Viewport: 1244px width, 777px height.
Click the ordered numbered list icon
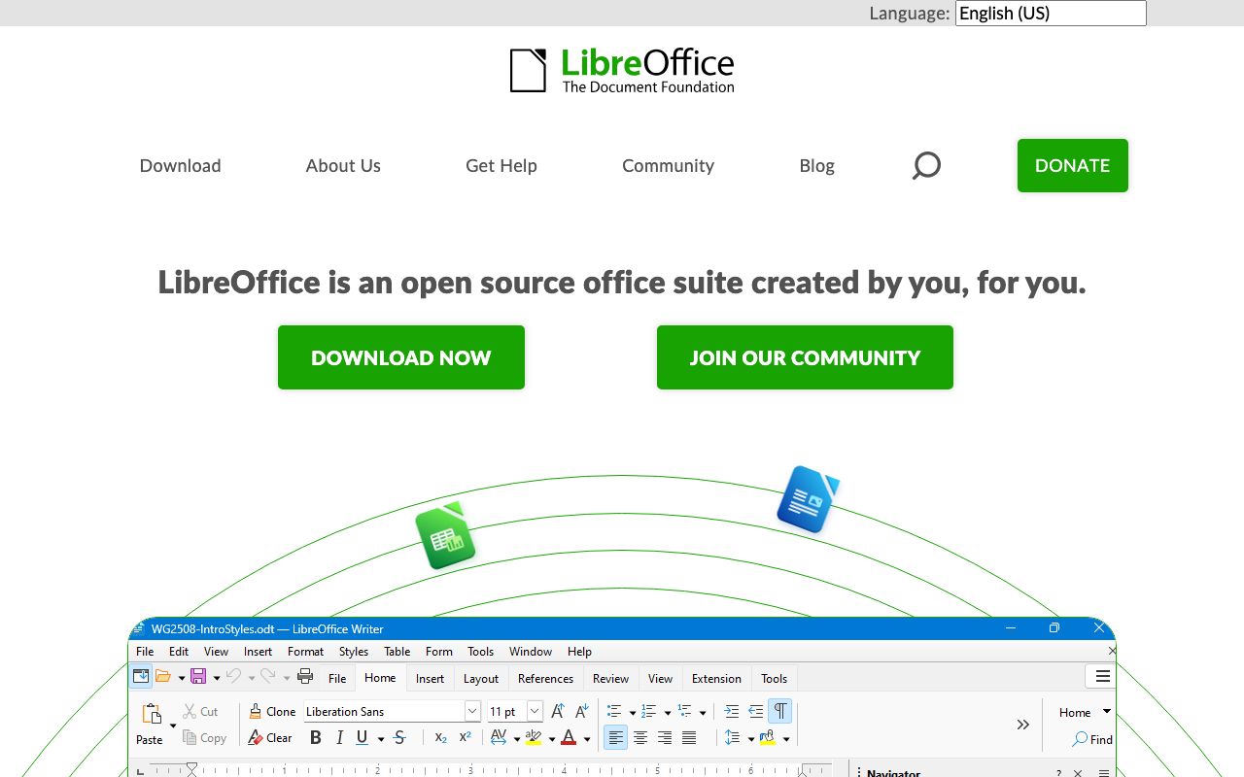649,712
